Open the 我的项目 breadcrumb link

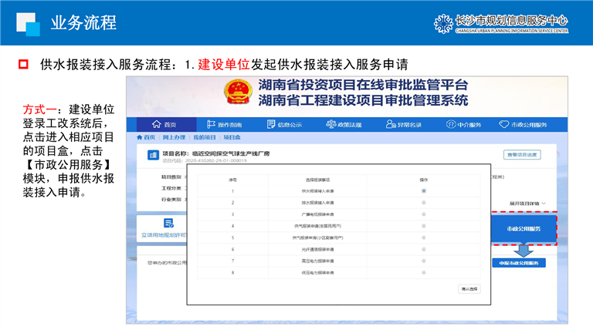pos(203,136)
